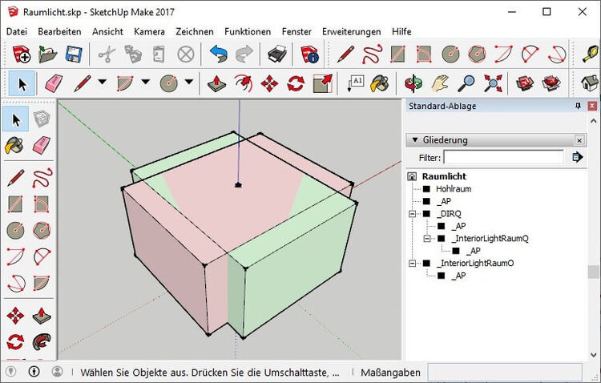Screen dimensions: 601x383
Task: Open the Hilfe menu
Action: point(401,31)
